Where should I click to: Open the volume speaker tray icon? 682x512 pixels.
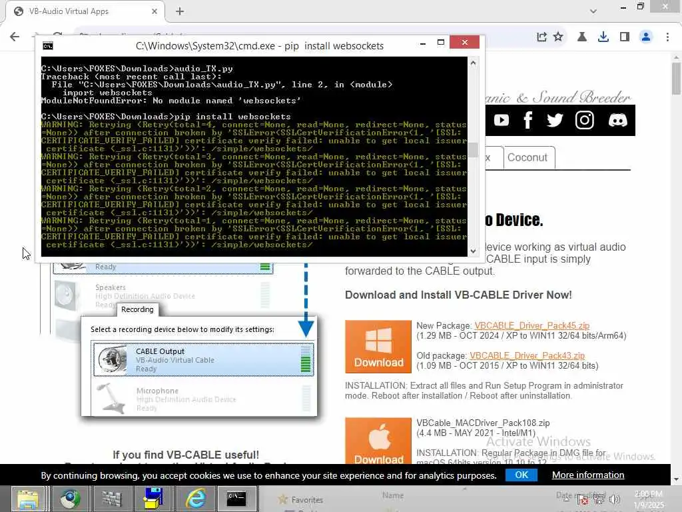[615, 499]
